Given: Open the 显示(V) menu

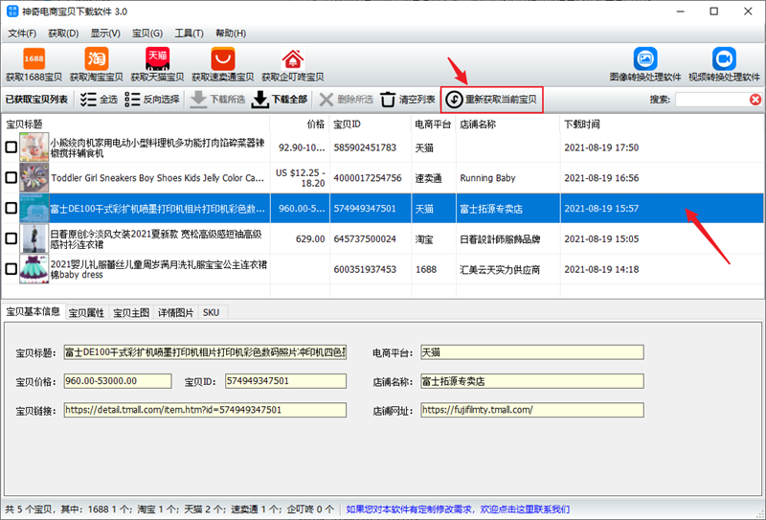Looking at the screenshot, I should point(105,34).
